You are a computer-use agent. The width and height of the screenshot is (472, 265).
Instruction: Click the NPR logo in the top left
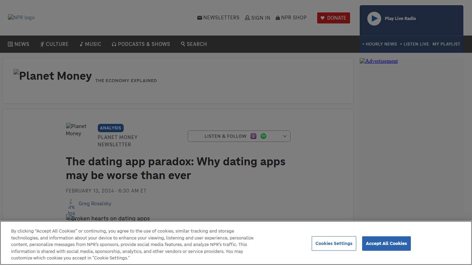[21, 17]
